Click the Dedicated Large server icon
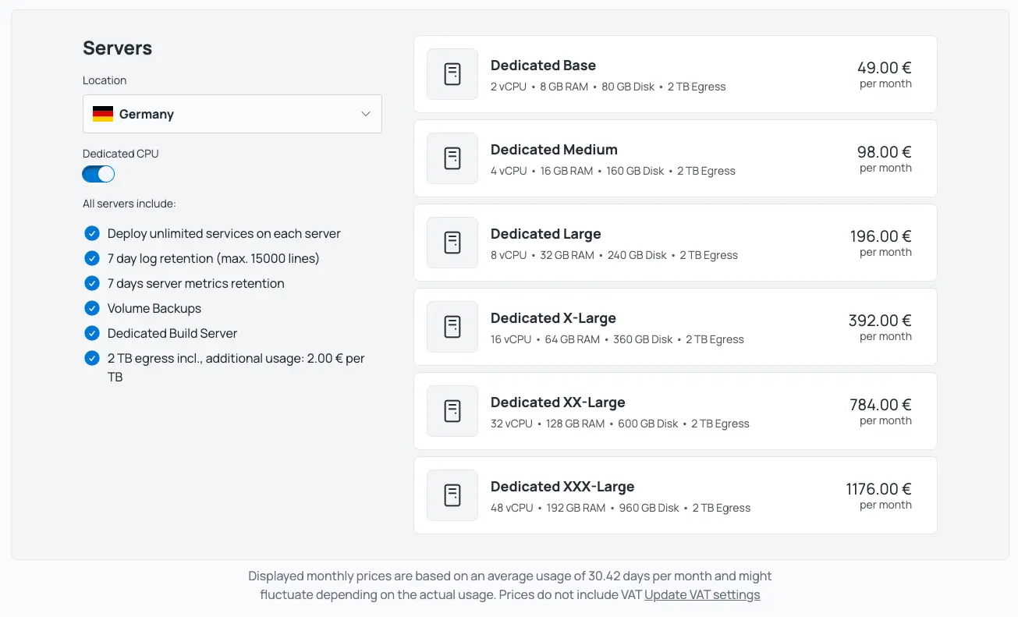This screenshot has height=617, width=1018. click(x=452, y=242)
